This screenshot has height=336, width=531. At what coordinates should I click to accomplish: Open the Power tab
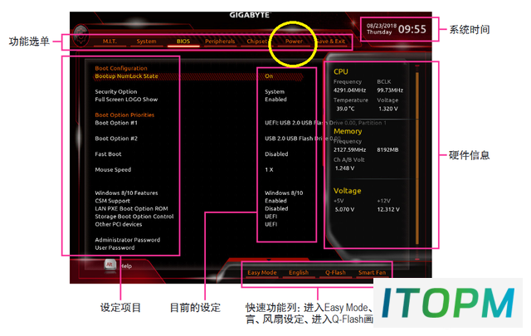pos(294,41)
